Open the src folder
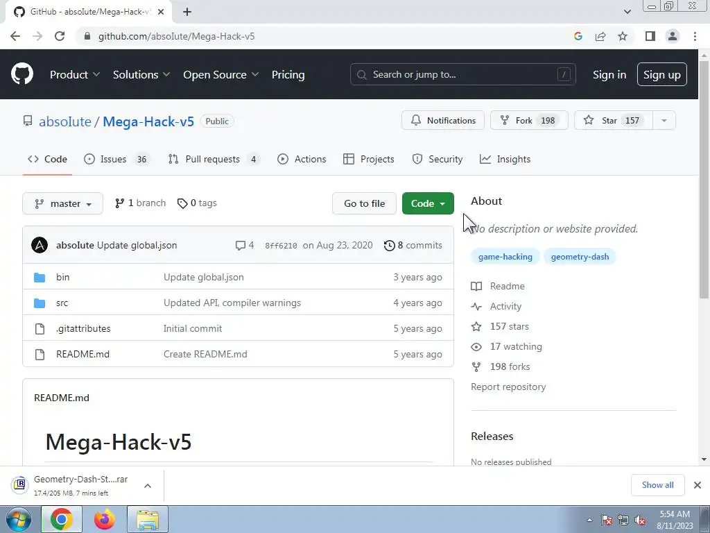The height and width of the screenshot is (533, 710). point(62,303)
